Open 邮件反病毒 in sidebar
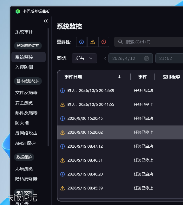Screen dimensions: 183x205 [x=26, y=113]
